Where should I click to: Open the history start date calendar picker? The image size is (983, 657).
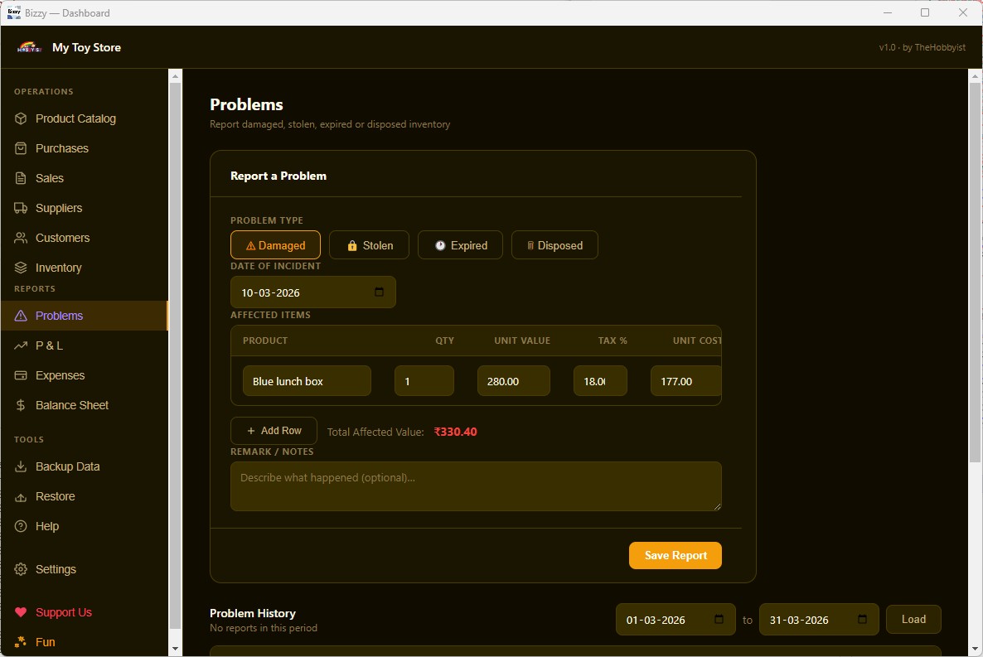tap(719, 620)
